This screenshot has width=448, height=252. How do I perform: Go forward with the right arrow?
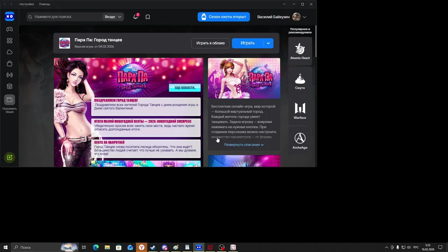(11, 4)
